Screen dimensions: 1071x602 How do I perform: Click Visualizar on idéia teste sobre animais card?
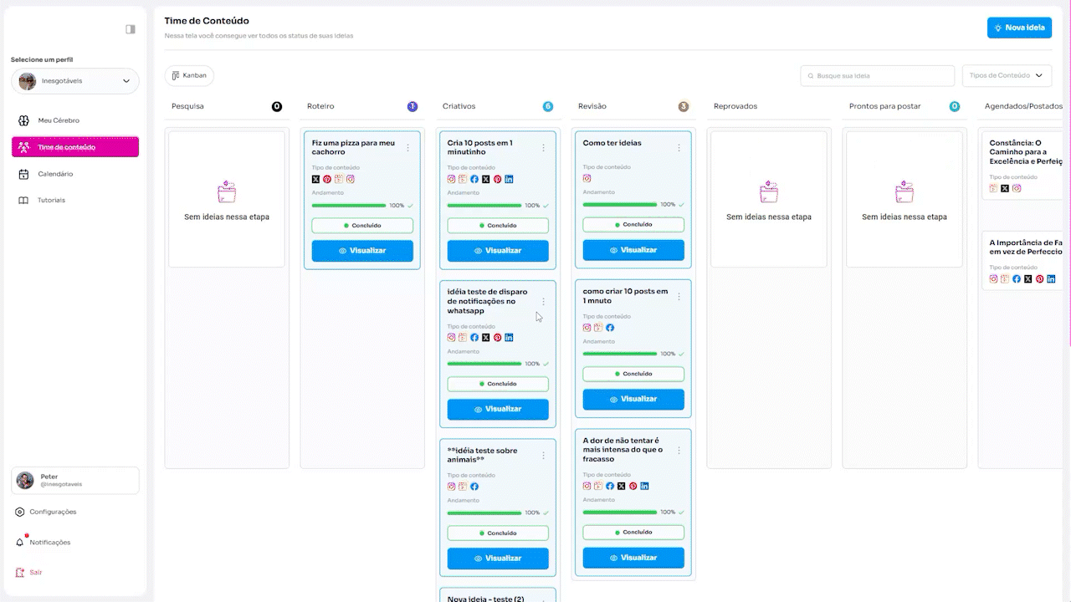point(498,559)
